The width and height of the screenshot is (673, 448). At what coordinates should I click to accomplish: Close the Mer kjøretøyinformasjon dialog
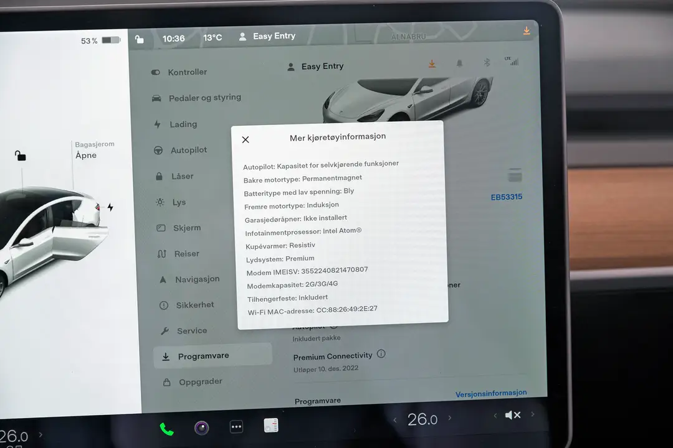pyautogui.click(x=246, y=140)
